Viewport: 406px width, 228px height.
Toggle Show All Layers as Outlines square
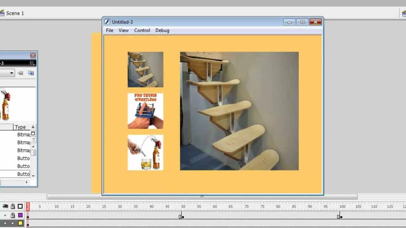pos(20,206)
